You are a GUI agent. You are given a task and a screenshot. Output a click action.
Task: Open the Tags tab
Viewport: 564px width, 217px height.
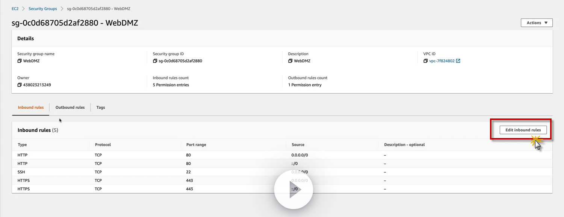[x=101, y=108]
